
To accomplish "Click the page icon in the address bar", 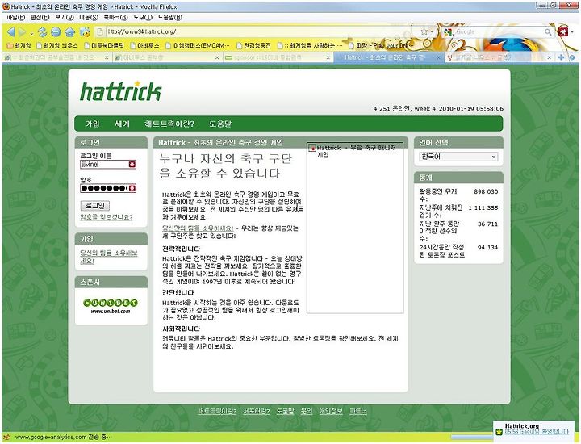I will coord(100,31).
